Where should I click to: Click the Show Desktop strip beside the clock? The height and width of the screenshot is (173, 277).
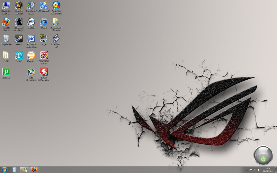276,170
